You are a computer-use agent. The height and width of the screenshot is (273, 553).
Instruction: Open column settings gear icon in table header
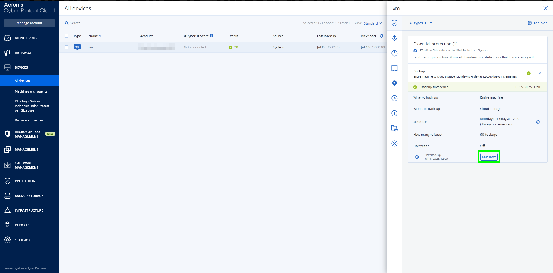[x=381, y=36]
